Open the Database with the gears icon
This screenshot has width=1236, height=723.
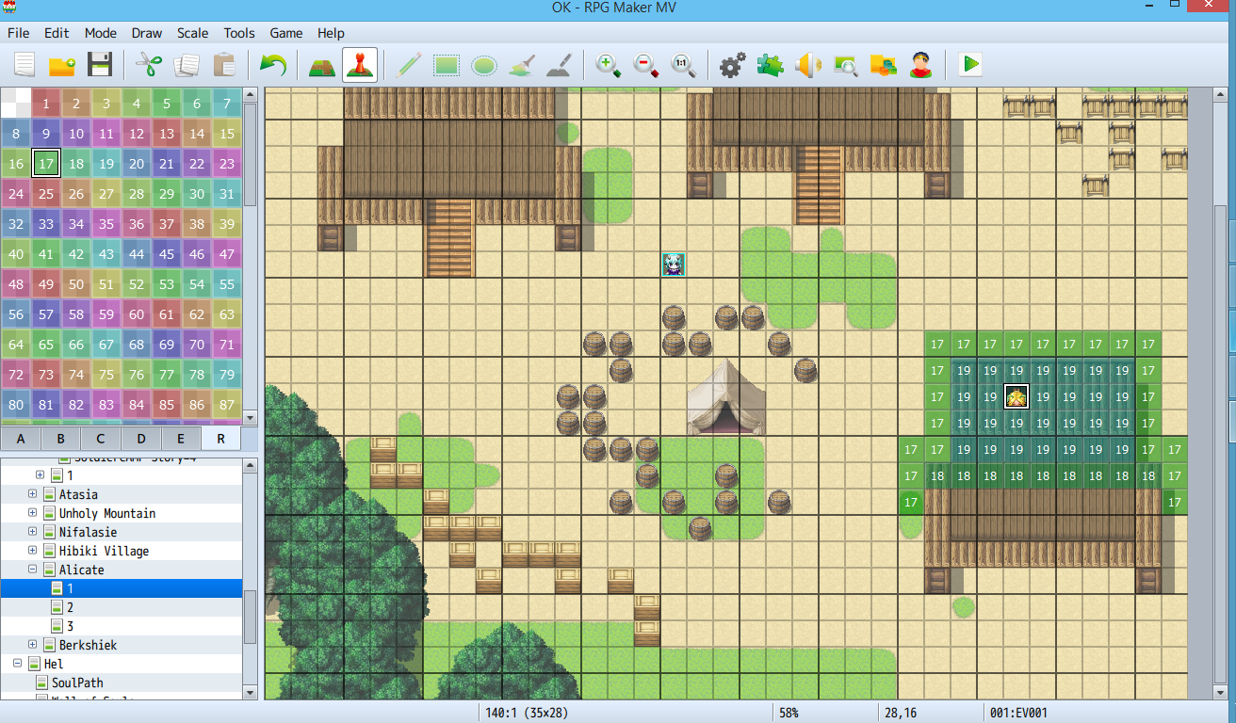click(x=733, y=65)
